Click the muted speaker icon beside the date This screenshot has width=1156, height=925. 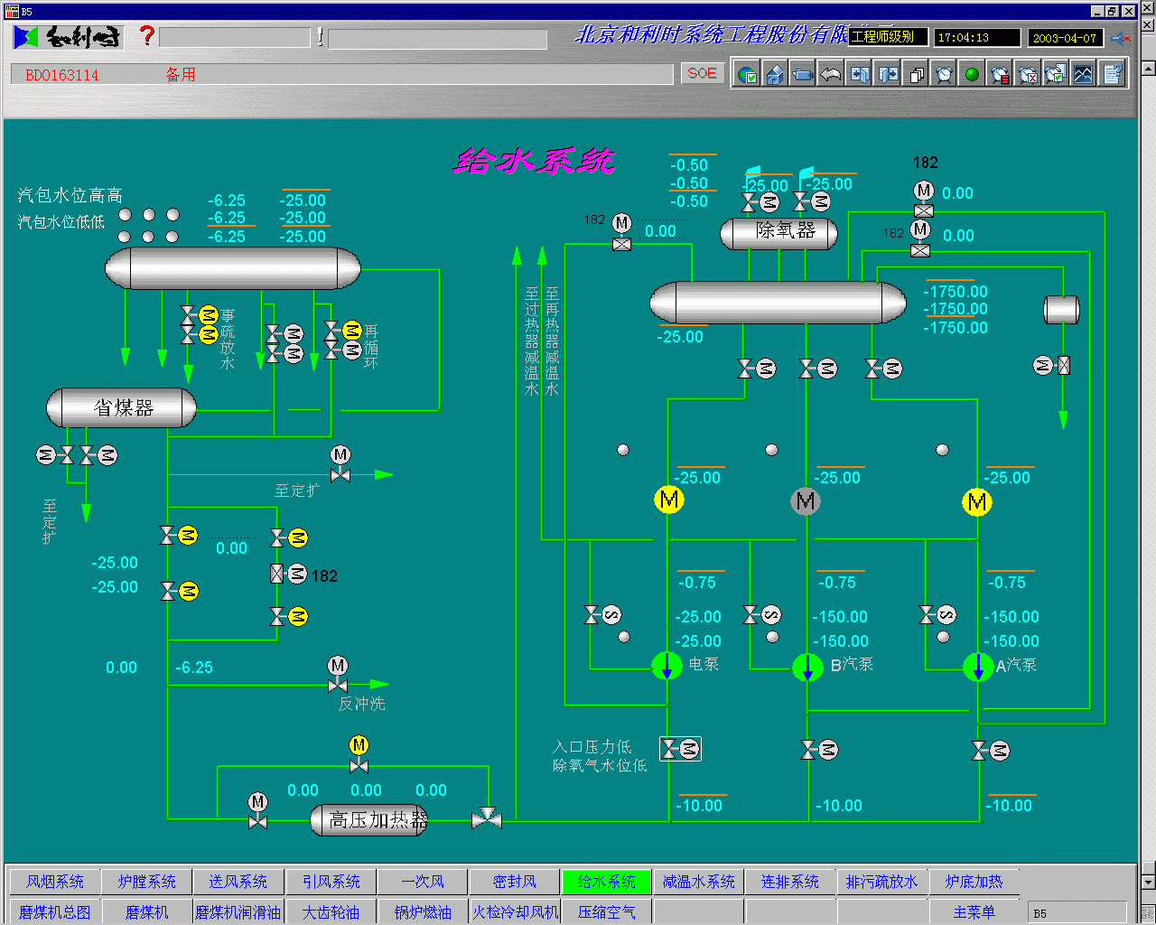pos(1121,38)
